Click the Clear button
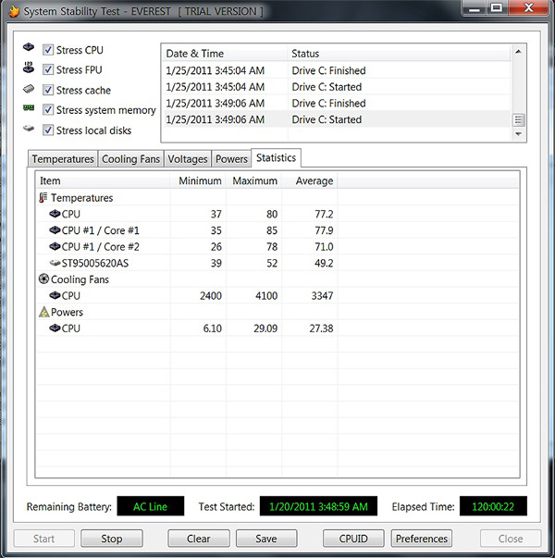Image resolution: width=555 pixels, height=558 pixels. (199, 539)
